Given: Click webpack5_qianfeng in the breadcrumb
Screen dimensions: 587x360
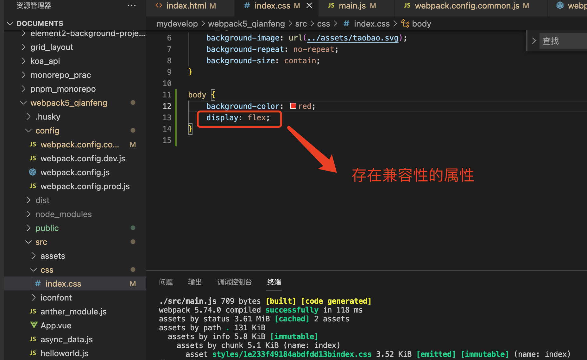Looking at the screenshot, I should pyautogui.click(x=246, y=24).
